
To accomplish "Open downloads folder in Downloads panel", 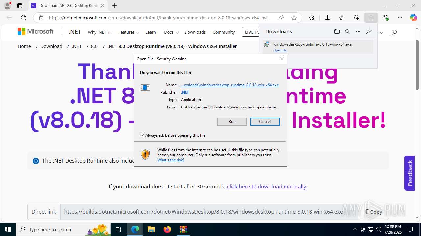I will (337, 31).
